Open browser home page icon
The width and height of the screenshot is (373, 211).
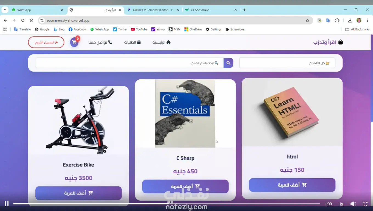point(32,20)
